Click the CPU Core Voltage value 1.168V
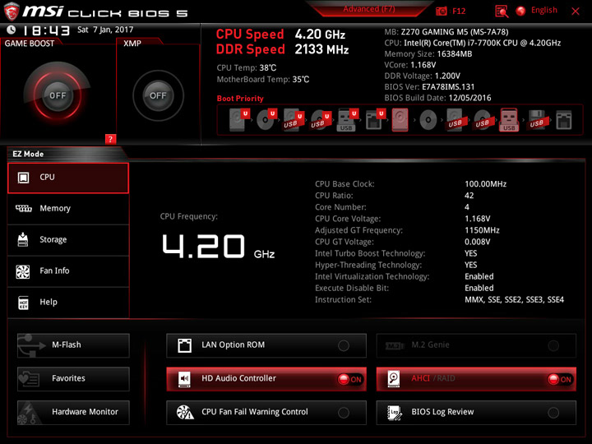The height and width of the screenshot is (444, 592). [477, 219]
